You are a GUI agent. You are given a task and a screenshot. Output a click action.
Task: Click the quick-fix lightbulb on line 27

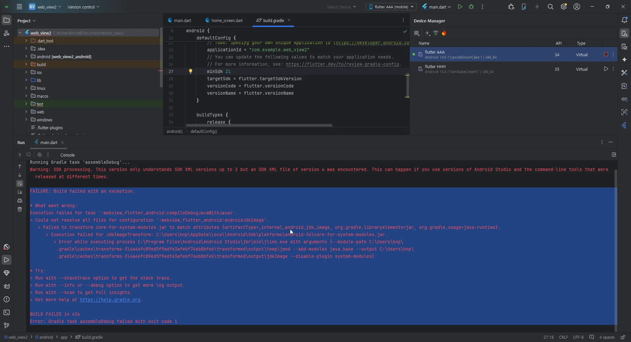coord(190,71)
